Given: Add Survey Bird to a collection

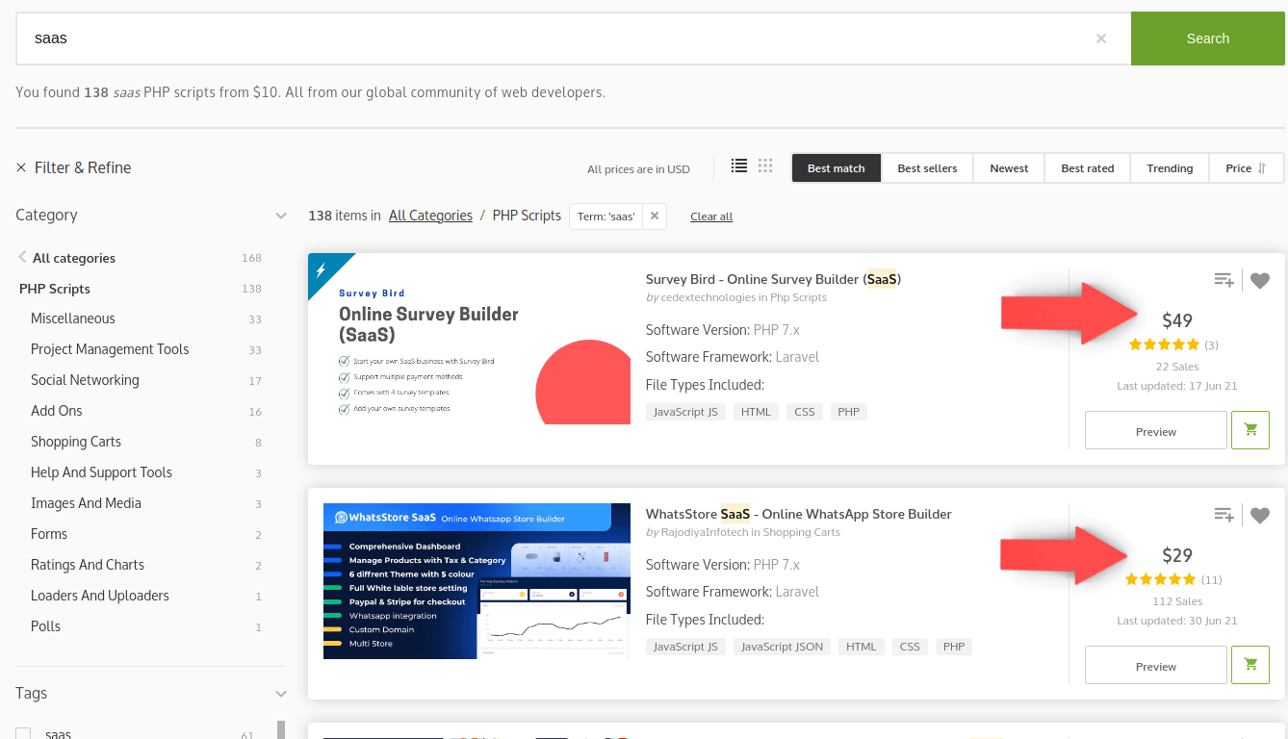Looking at the screenshot, I should 1224,280.
